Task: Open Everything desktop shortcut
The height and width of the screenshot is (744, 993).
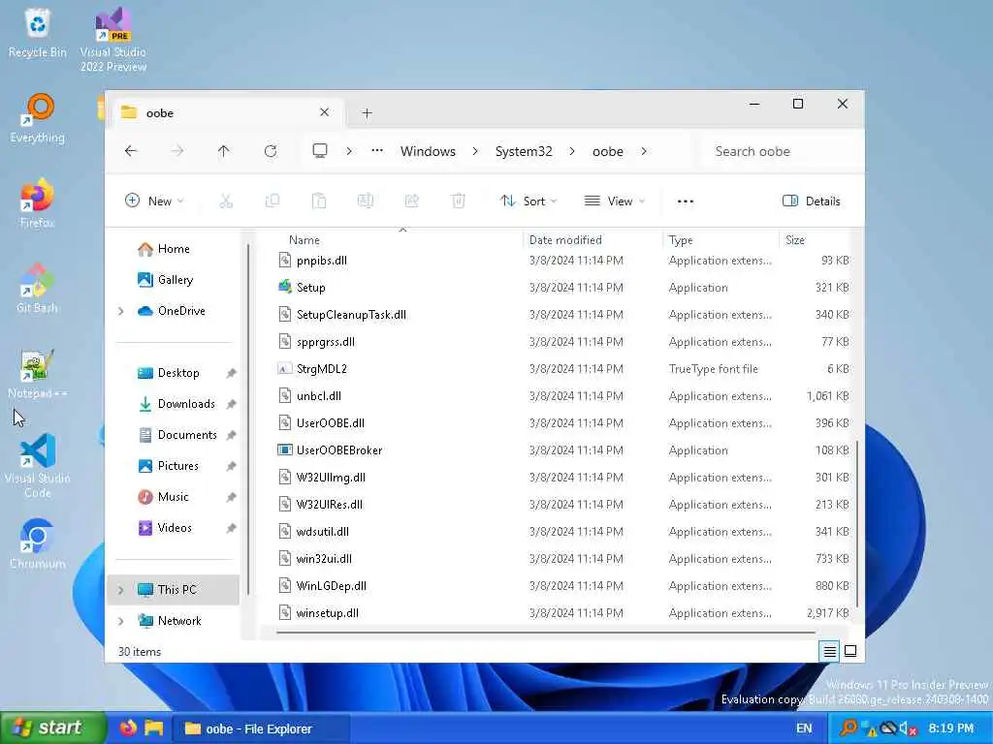Action: tap(38, 119)
